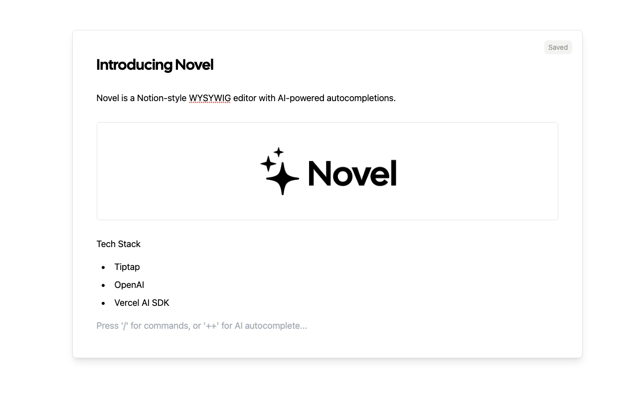The image size is (641, 402).
Task: Click the Saved status badge
Action: 558,47
